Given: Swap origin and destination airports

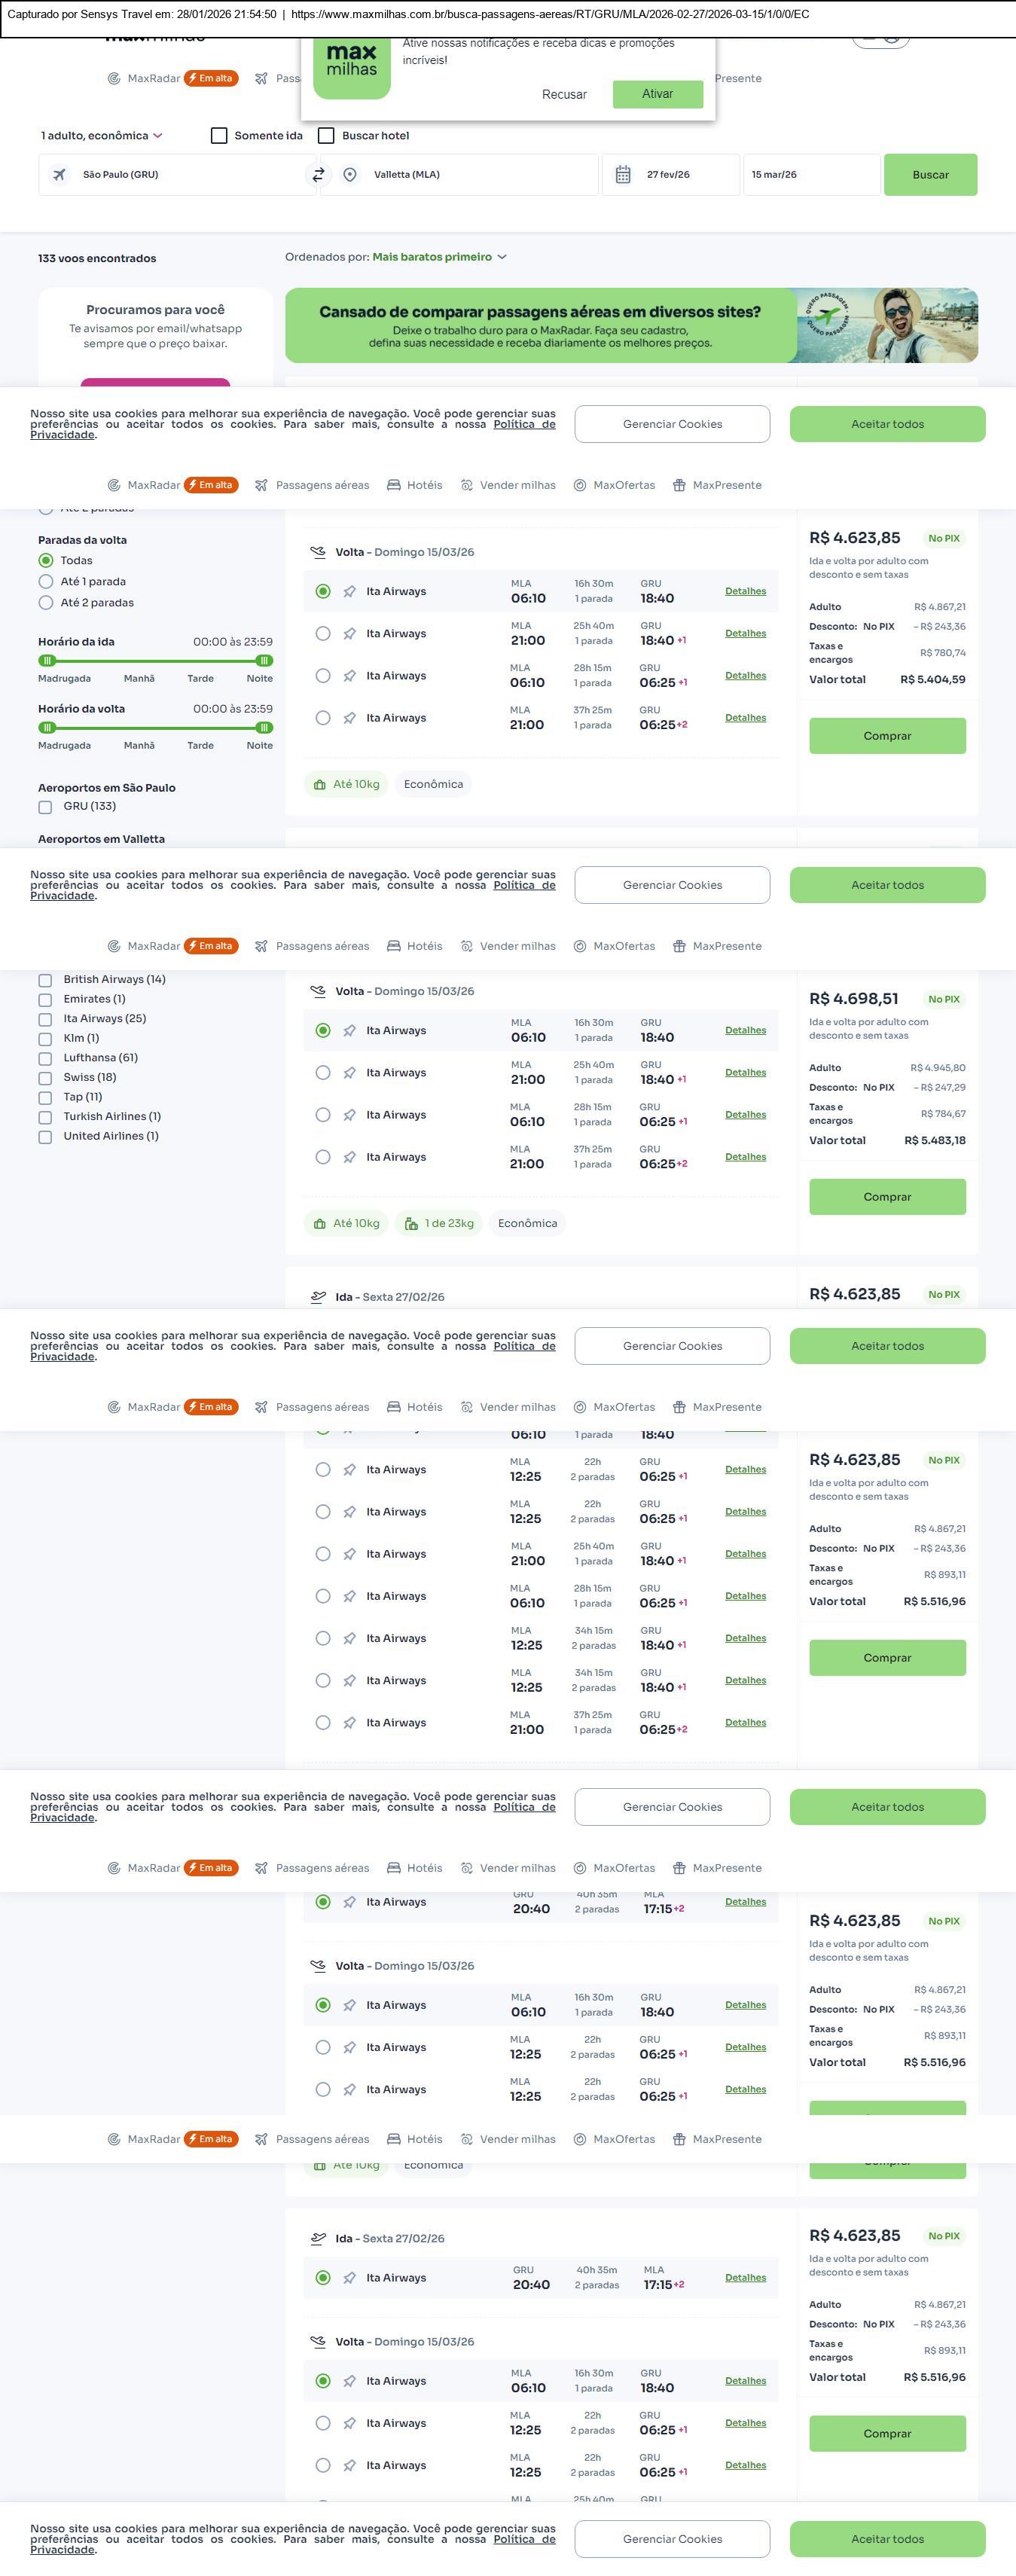Looking at the screenshot, I should pos(318,175).
